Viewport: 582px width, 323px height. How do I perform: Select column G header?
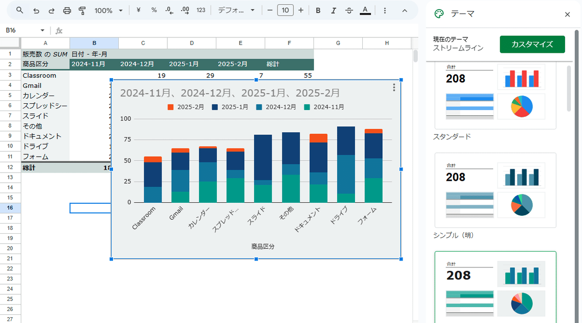(338, 43)
